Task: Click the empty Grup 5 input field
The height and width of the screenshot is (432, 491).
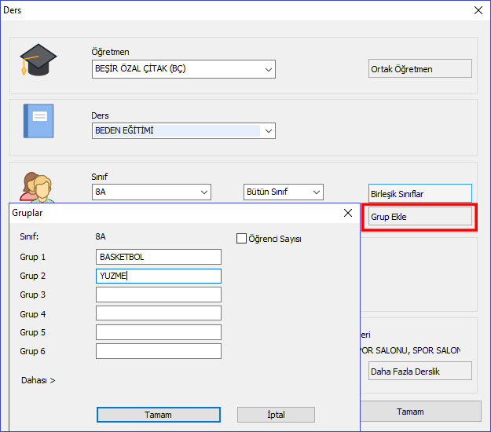Action: pyautogui.click(x=159, y=332)
